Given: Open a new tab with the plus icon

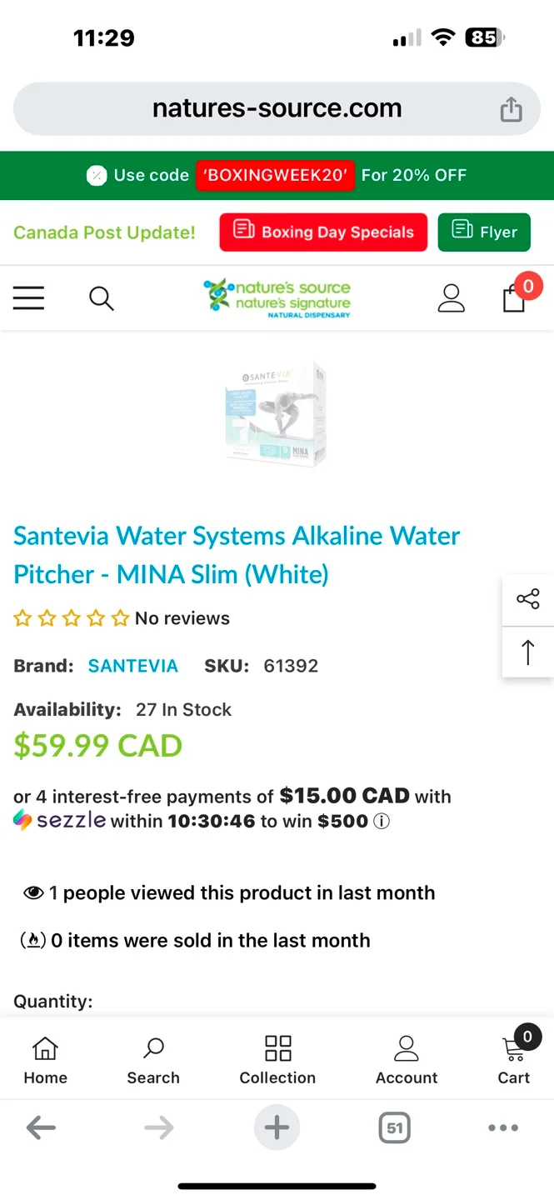Looking at the screenshot, I should click(x=277, y=1127).
